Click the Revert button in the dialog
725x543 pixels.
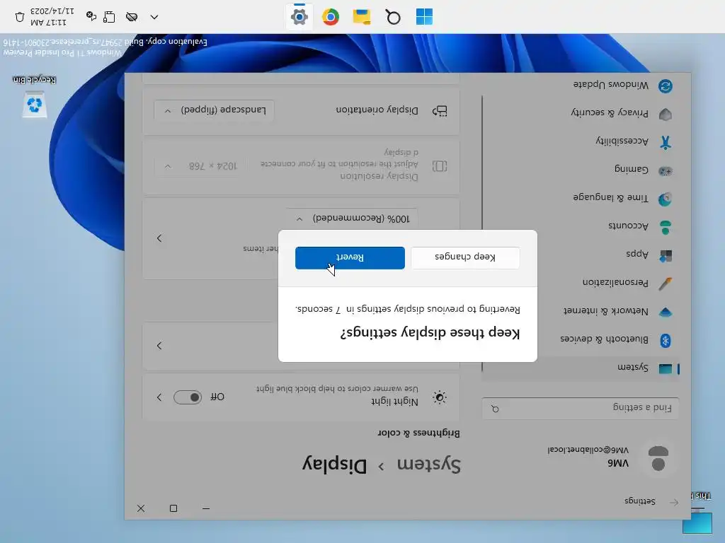pos(350,257)
